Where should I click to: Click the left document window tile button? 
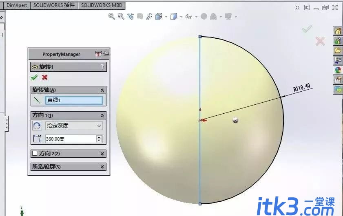(x=297, y=8)
